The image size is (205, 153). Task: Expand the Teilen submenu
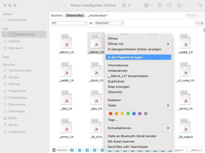(138, 105)
